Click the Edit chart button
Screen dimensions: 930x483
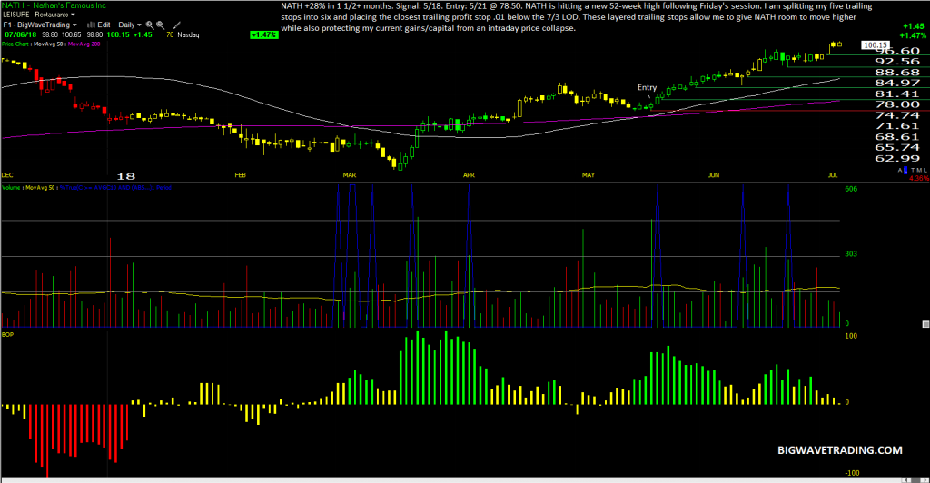click(x=104, y=25)
